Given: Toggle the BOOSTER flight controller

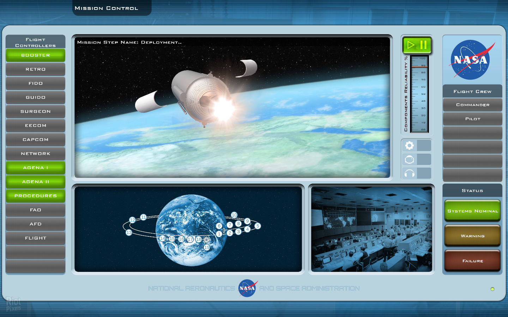Looking at the screenshot, I should point(36,55).
